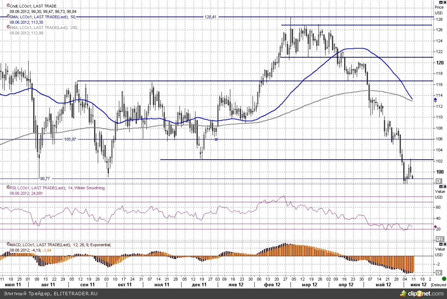The height and width of the screenshot is (299, 447).
Task: Click the green connection status circle
Action: 444,279
